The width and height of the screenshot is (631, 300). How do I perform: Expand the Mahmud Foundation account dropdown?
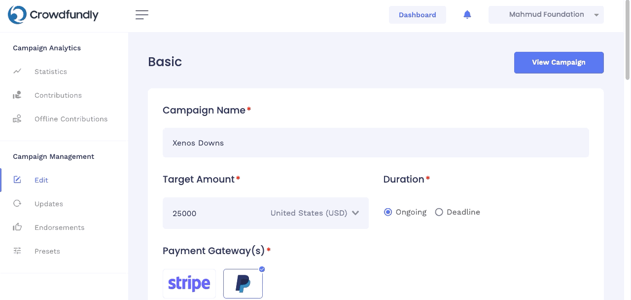click(546, 15)
